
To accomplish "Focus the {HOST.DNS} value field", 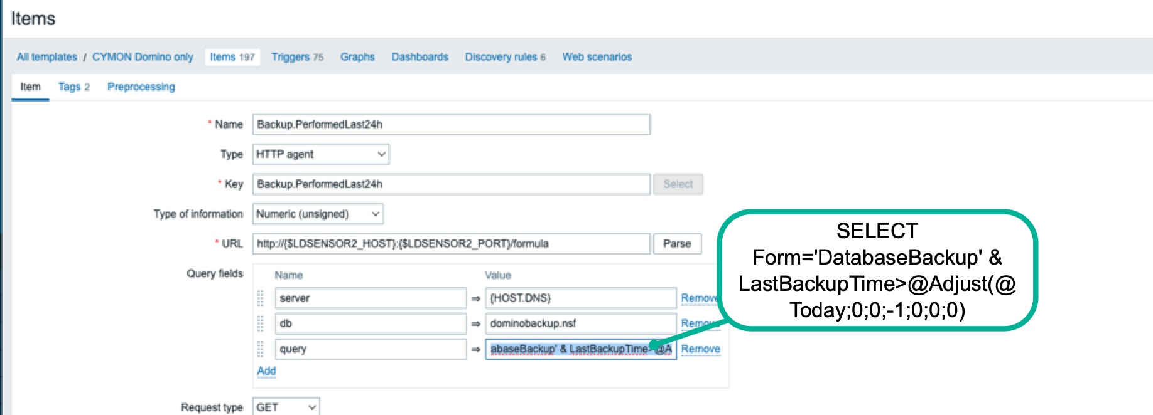I will (580, 298).
